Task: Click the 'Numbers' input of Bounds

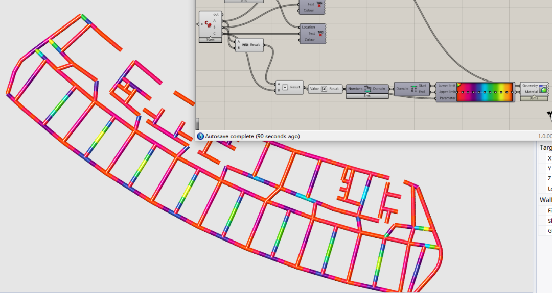Action: pos(355,89)
